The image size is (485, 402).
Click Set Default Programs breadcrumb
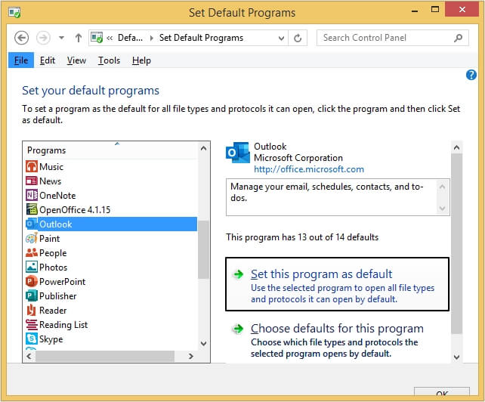(x=202, y=38)
